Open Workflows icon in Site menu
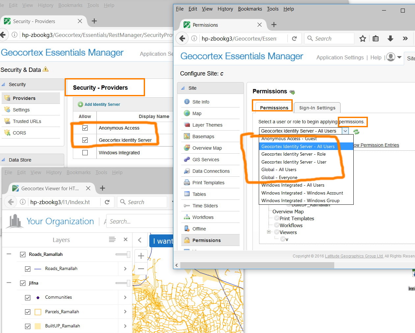The width and height of the screenshot is (415, 333). tap(187, 217)
